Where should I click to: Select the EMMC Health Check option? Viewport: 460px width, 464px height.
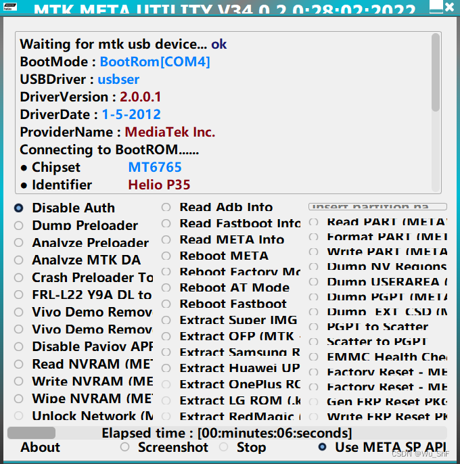coord(378,357)
